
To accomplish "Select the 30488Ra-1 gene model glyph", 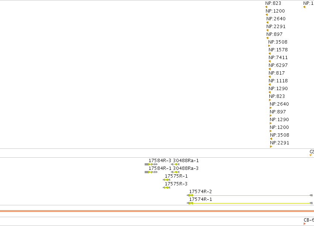I will tap(175, 164).
